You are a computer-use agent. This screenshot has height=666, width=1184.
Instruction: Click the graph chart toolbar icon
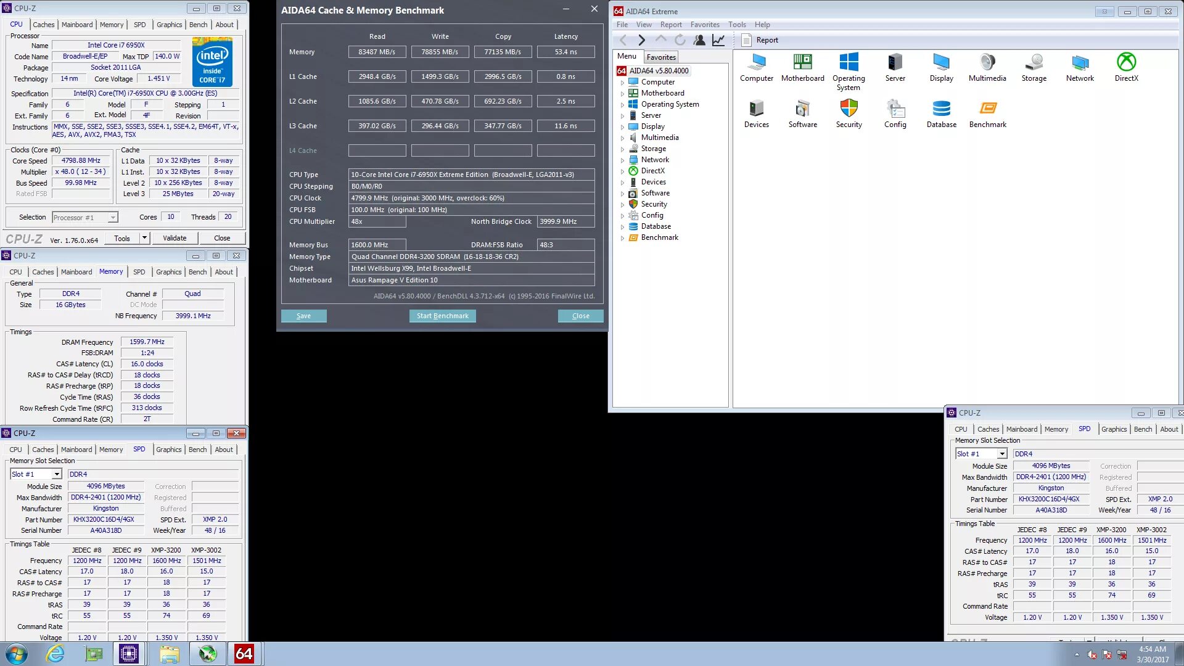[718, 40]
